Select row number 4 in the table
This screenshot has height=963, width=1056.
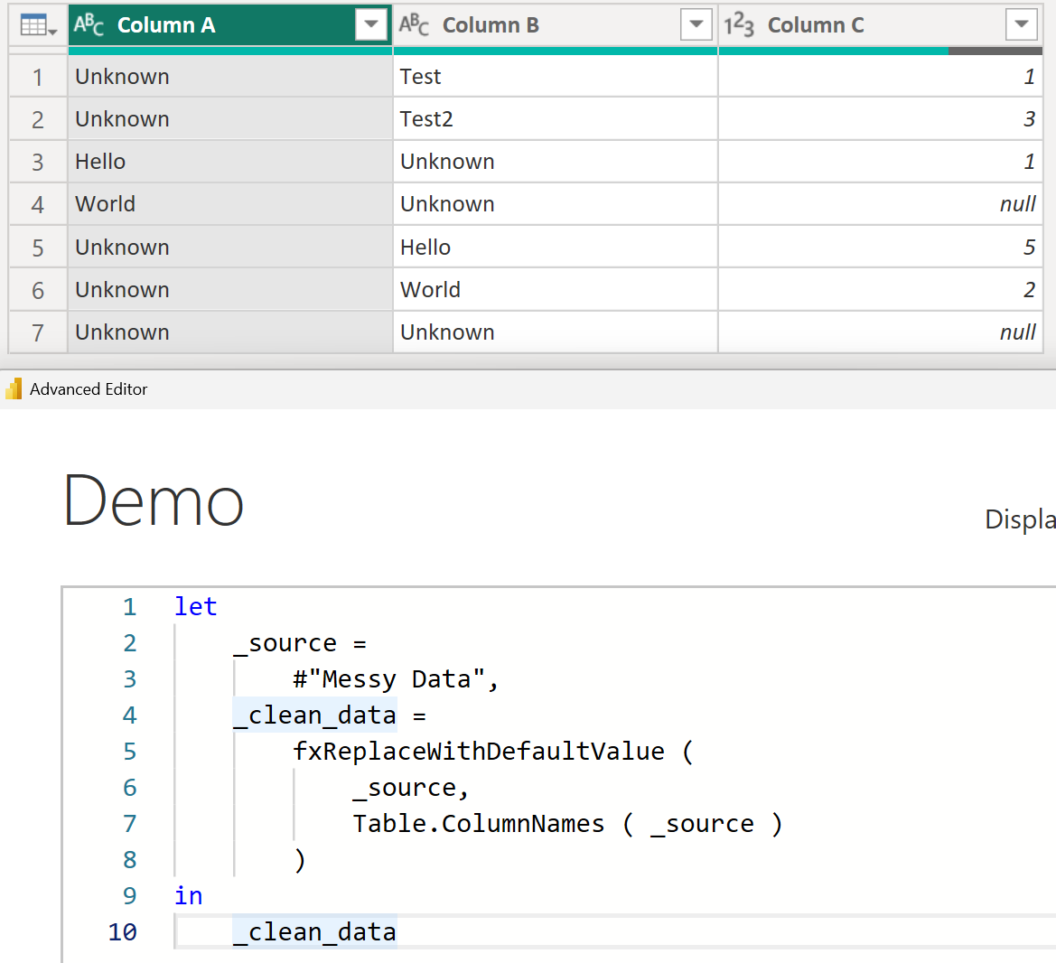click(38, 204)
